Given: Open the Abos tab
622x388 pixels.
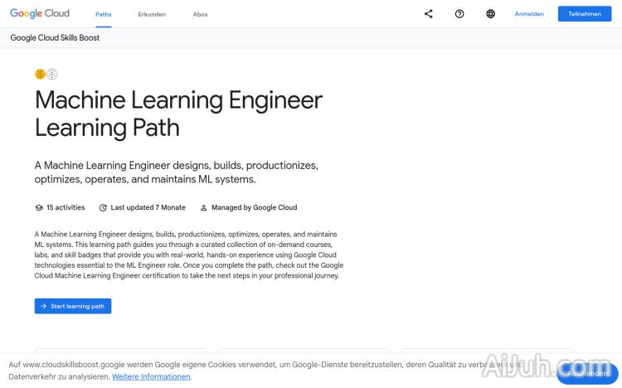Looking at the screenshot, I should coord(201,14).
